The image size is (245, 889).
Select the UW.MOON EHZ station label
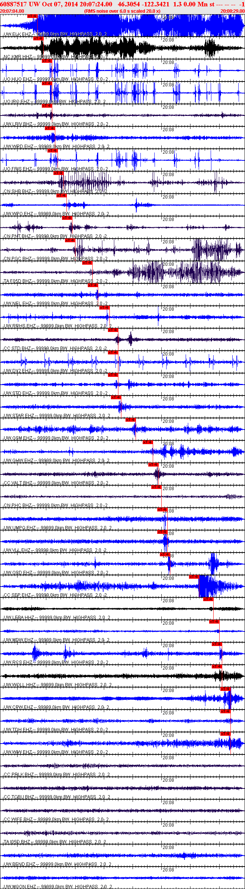coord(19,886)
